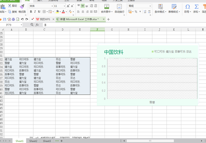The height and width of the screenshot is (143, 206).
Task: Toggle bottom vertical alignment
Action: coord(87,6)
